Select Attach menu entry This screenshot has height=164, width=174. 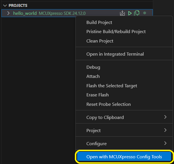124,76
